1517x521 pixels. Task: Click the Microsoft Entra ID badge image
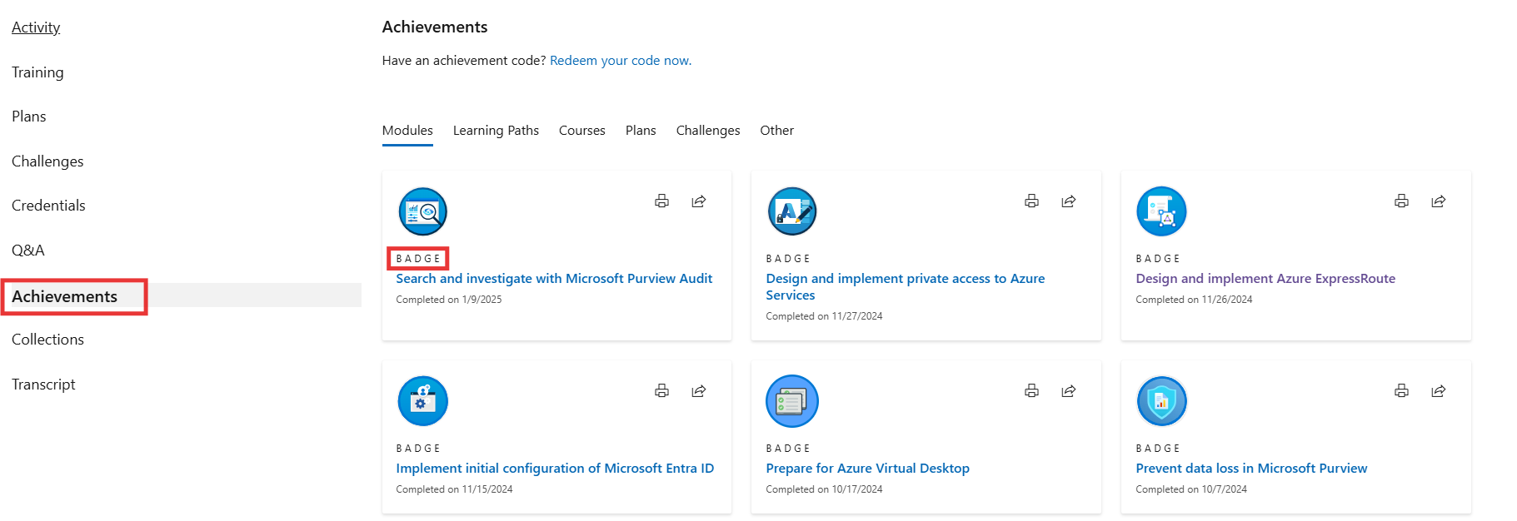coord(423,401)
